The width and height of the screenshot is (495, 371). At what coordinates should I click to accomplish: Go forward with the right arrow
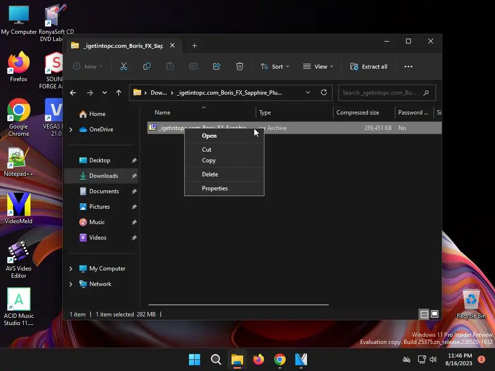coord(89,93)
